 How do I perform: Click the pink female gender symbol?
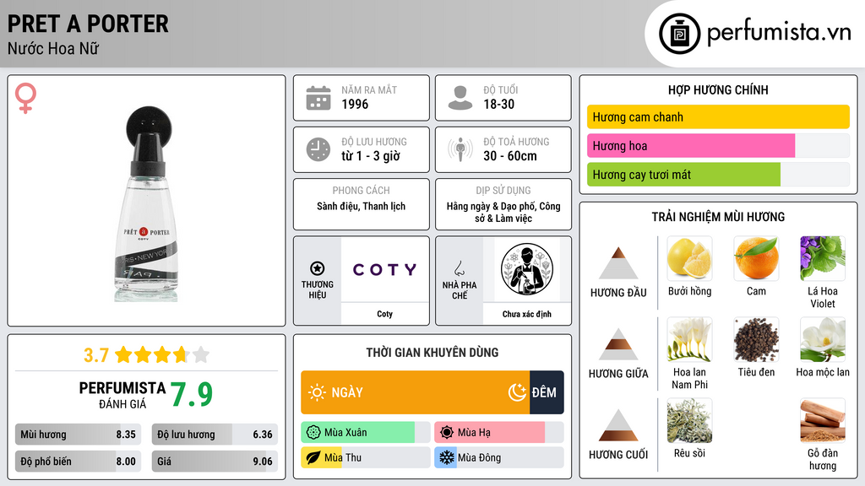(x=25, y=98)
